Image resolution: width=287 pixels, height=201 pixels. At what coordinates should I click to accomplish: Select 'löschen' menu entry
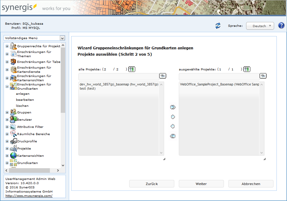pos(22,106)
